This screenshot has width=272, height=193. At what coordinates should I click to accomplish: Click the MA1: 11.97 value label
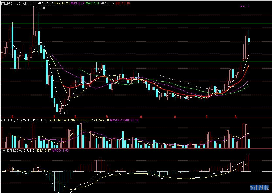pyautogui.click(x=45, y=3)
